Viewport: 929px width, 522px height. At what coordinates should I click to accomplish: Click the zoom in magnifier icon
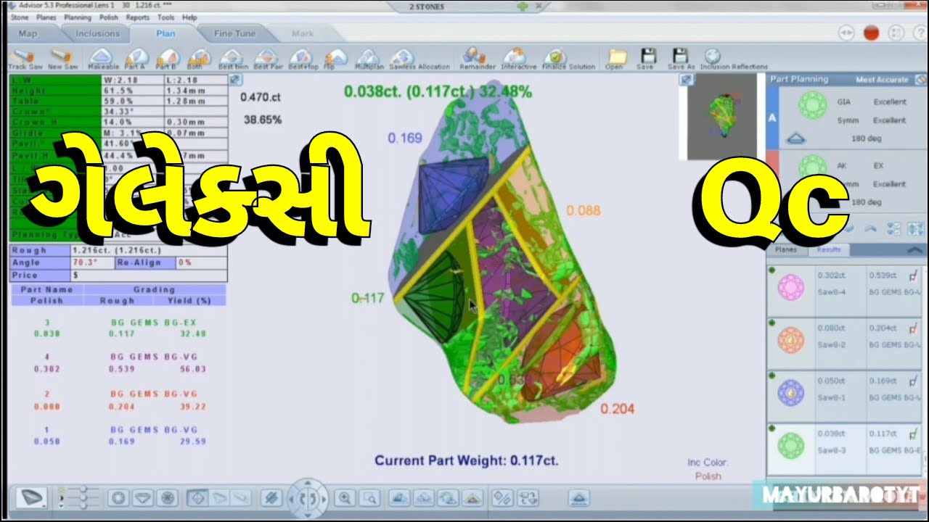click(345, 498)
